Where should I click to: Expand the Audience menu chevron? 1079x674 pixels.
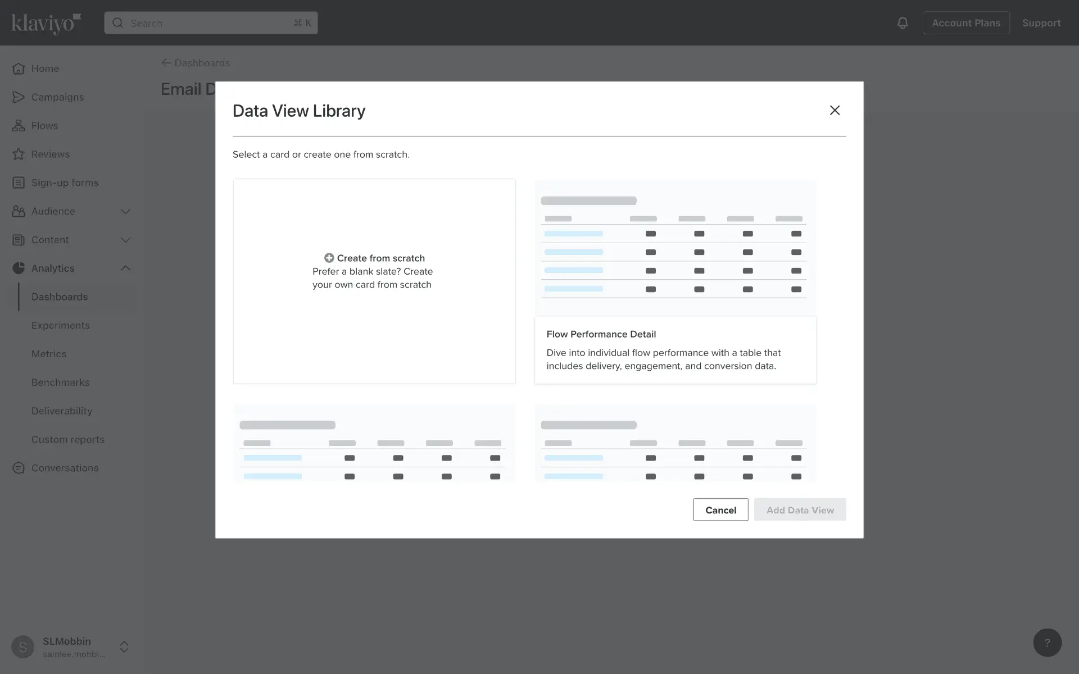point(125,211)
